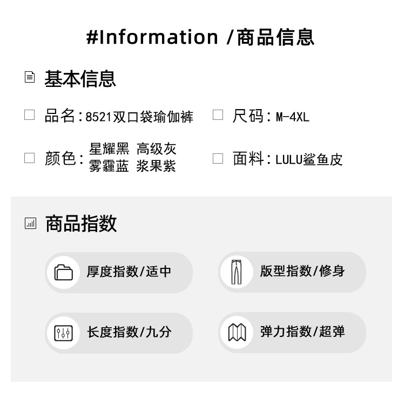405x405 pixels.
Task: Click the product name 8521双口袋瑜伽裤
Action: coord(139,117)
